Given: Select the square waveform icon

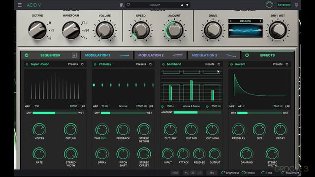Looking at the screenshot, I should pos(85,23).
